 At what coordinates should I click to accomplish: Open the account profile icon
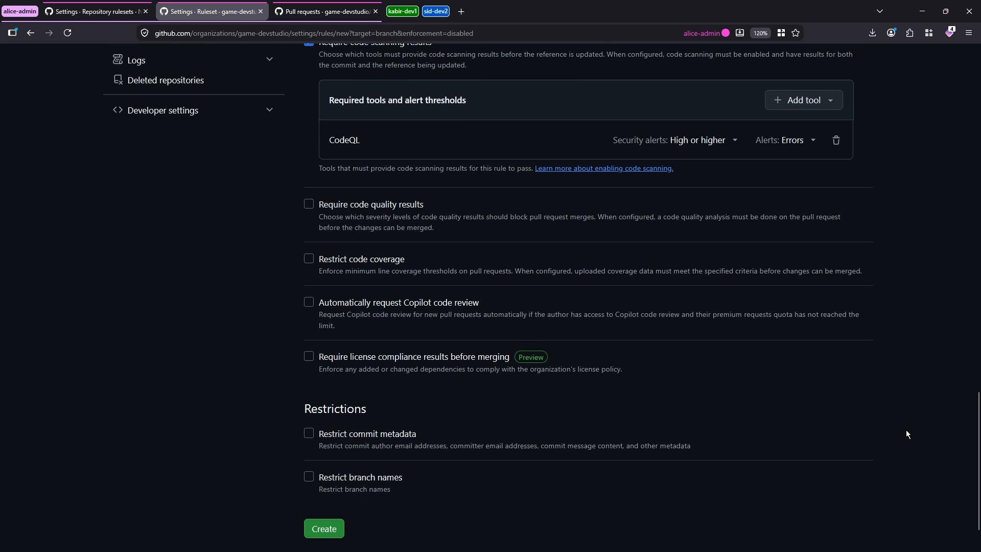[x=891, y=33]
